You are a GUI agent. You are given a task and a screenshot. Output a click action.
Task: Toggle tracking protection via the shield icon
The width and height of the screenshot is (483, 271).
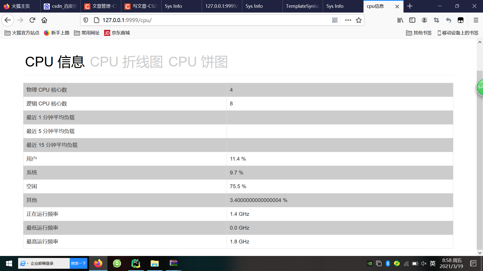click(x=86, y=20)
